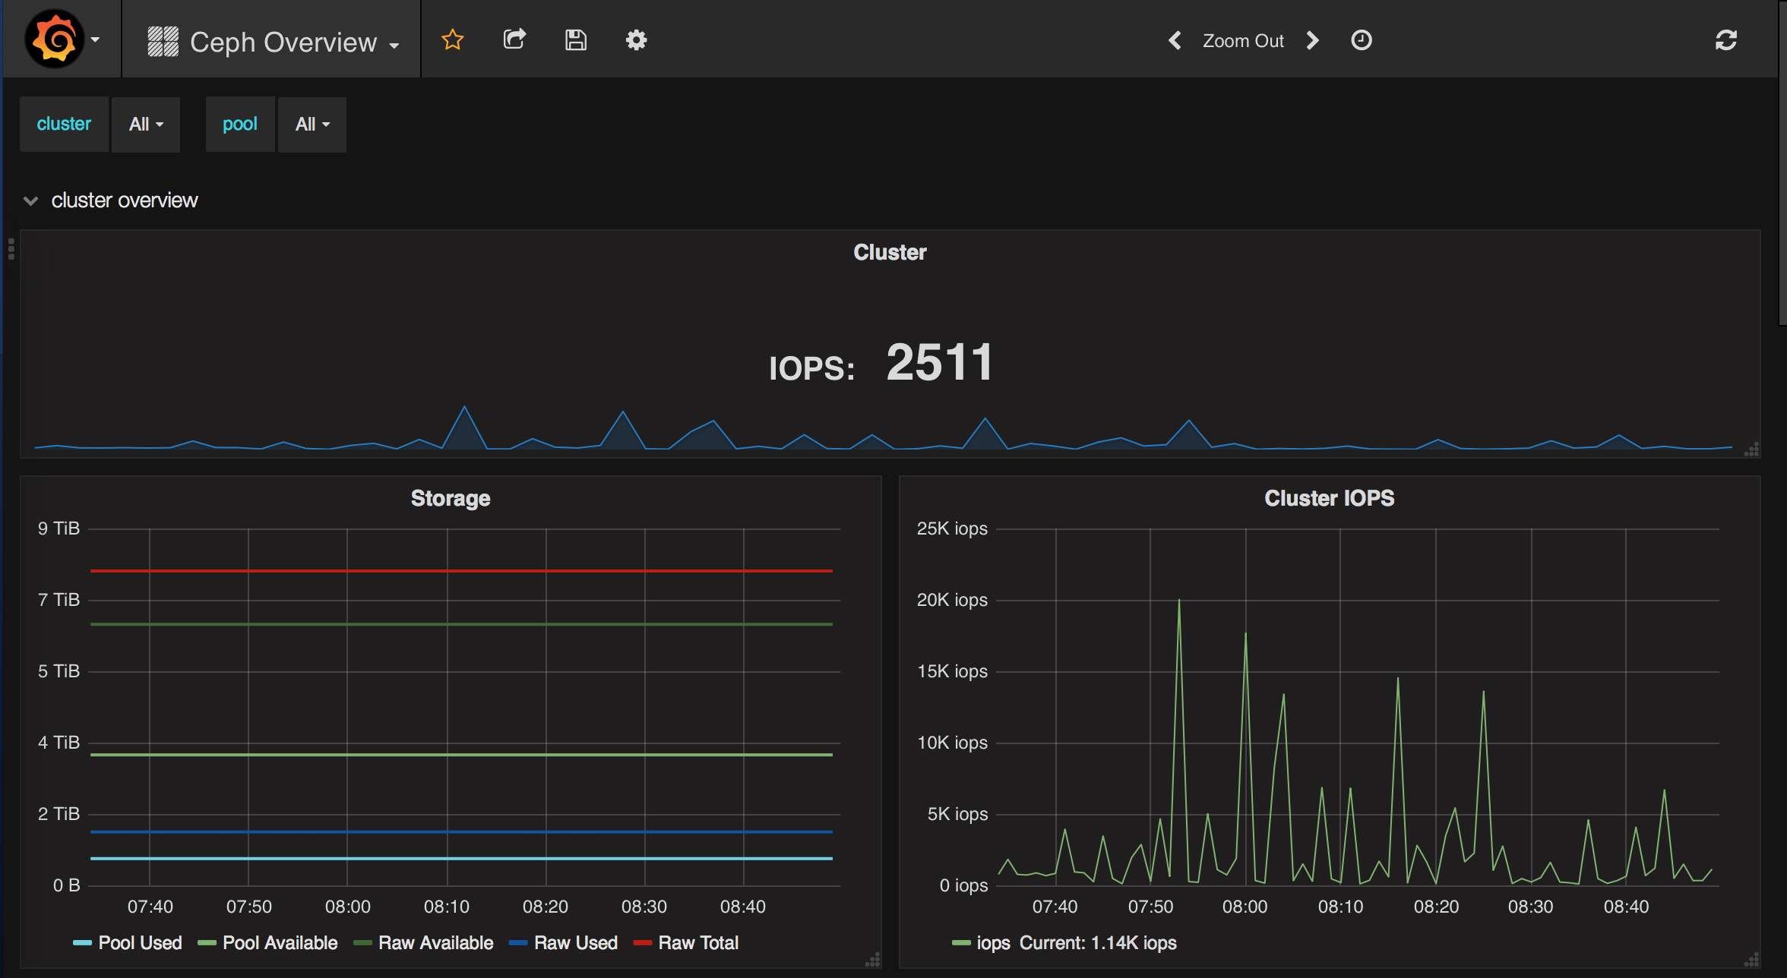The image size is (1787, 978).
Task: Click Raw Used swatch in legend
Action: click(517, 943)
